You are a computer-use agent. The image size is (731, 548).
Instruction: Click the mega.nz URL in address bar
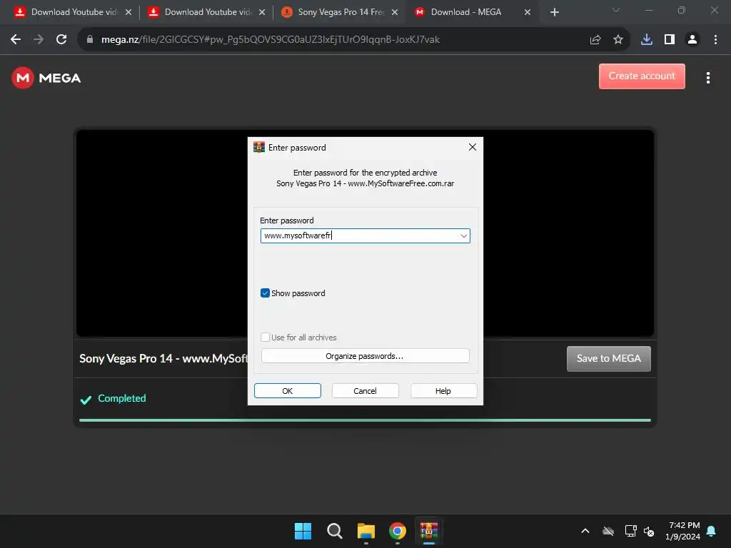[271, 40]
